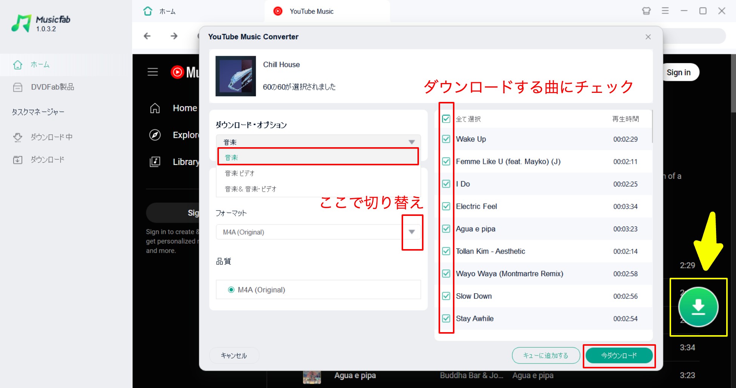Viewport: 736px width, 388px height.
Task: Click the 00:02:58 duration value
Action: coord(625,274)
